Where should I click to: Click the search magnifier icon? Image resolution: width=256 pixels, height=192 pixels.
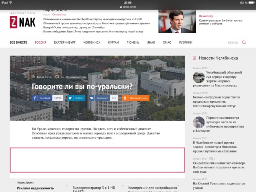tap(244, 42)
